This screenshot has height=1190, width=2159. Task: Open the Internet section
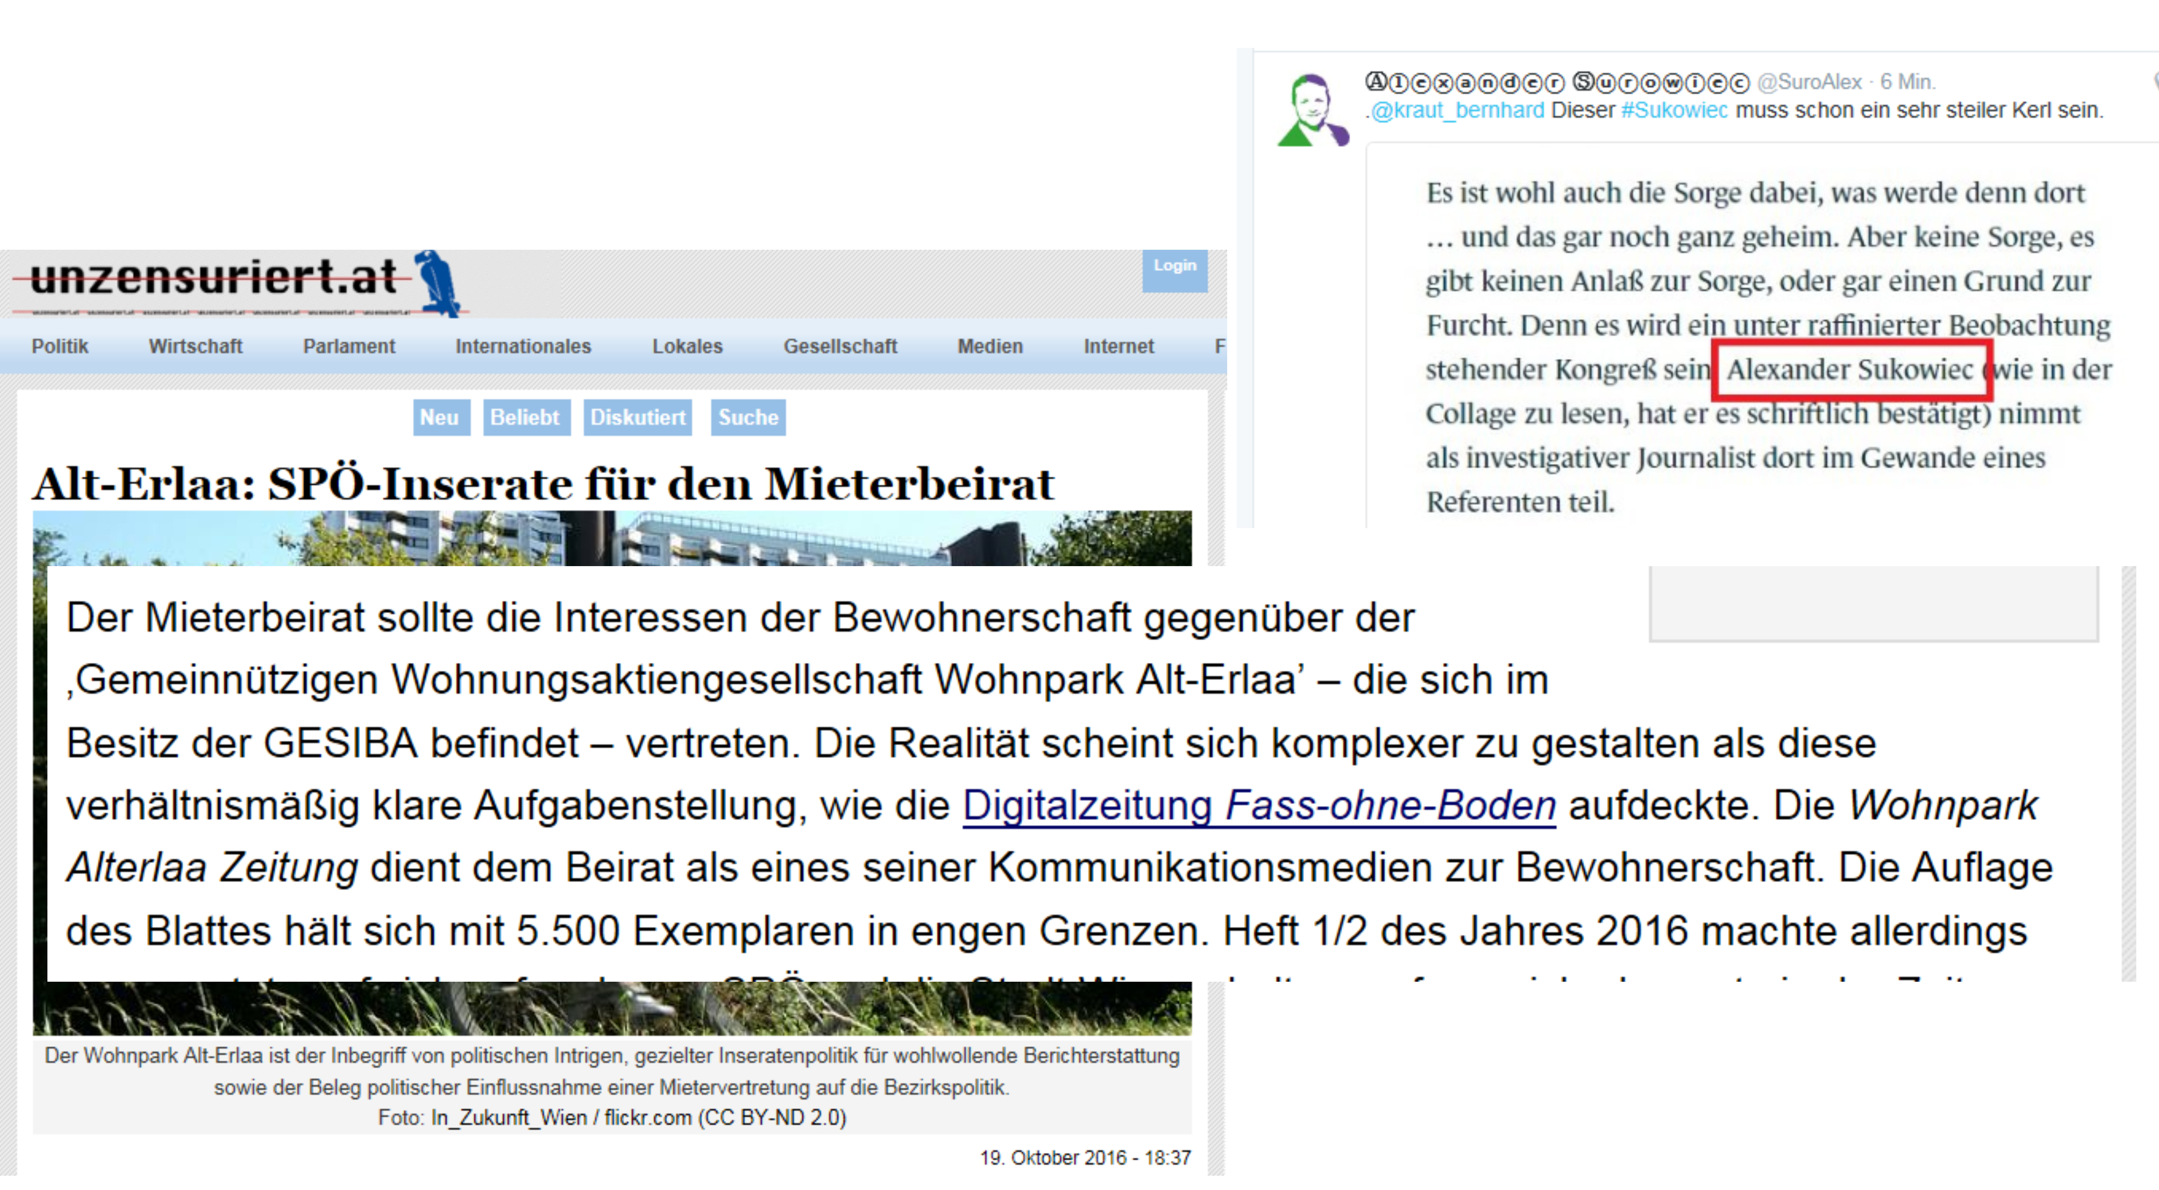click(1118, 346)
